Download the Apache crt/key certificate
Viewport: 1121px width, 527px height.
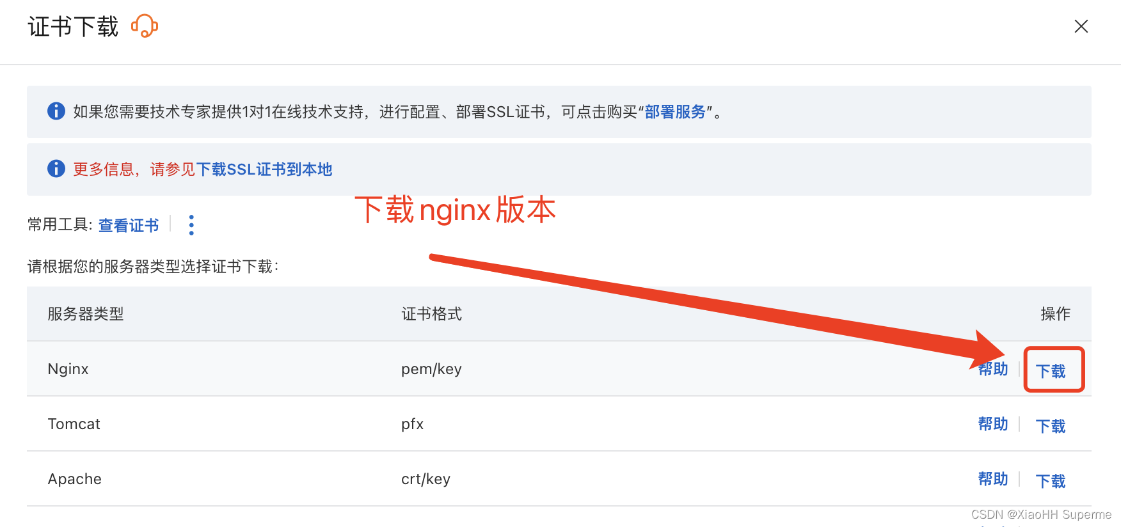tap(1051, 481)
